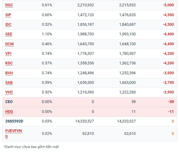
Task: Click the value 1,836,187 in the IDC row
Action: coord(86,25)
